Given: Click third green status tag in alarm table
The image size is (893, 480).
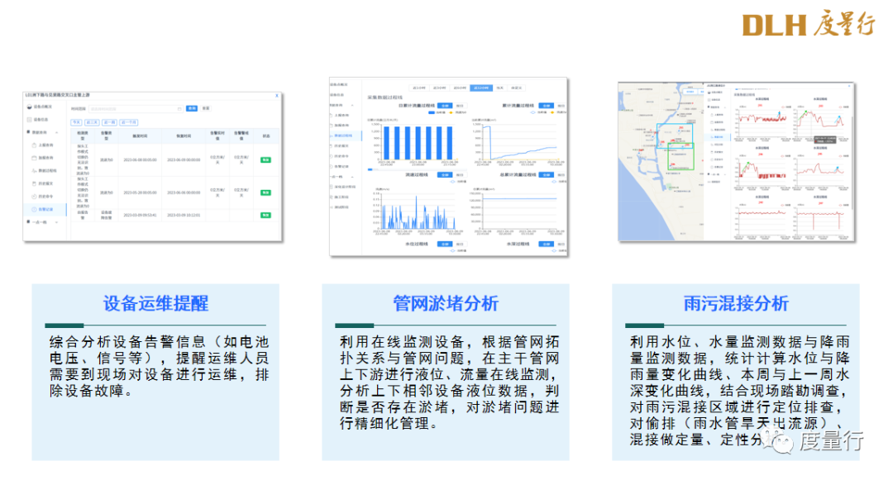Looking at the screenshot, I should click(x=265, y=215).
